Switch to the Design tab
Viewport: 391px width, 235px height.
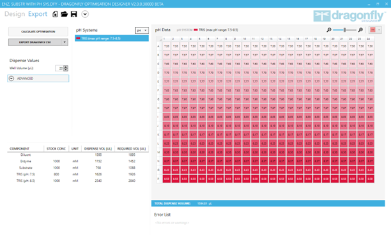point(15,14)
